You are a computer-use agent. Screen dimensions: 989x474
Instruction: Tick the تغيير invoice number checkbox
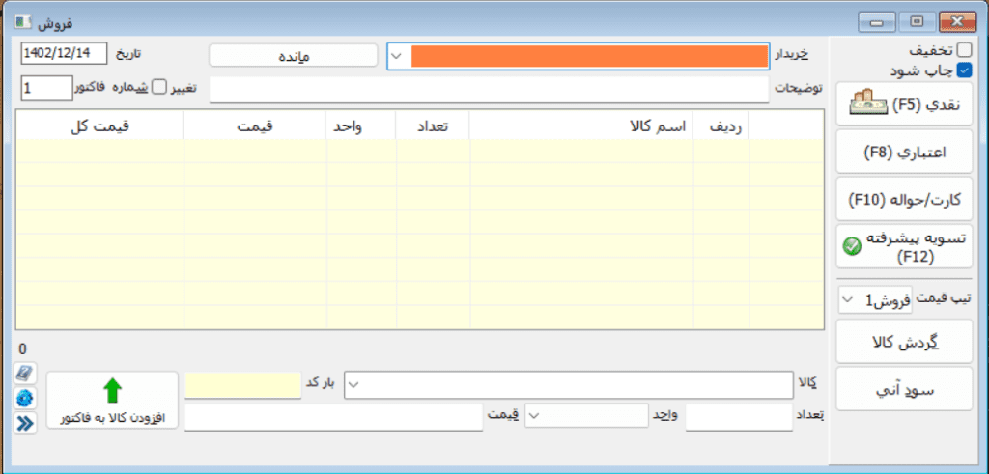click(x=161, y=87)
